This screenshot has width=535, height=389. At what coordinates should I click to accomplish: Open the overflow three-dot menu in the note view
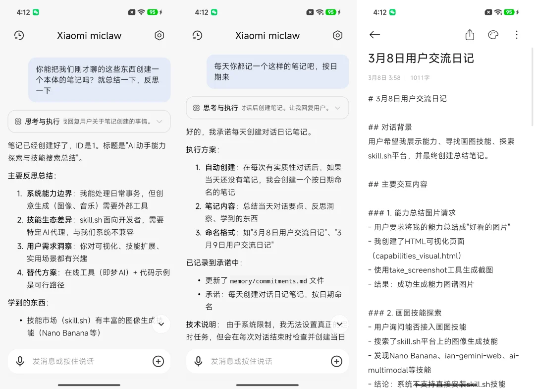517,35
